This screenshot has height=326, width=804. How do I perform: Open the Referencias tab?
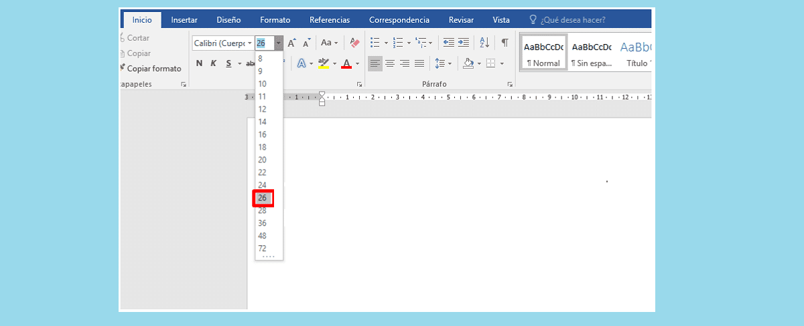pos(330,20)
